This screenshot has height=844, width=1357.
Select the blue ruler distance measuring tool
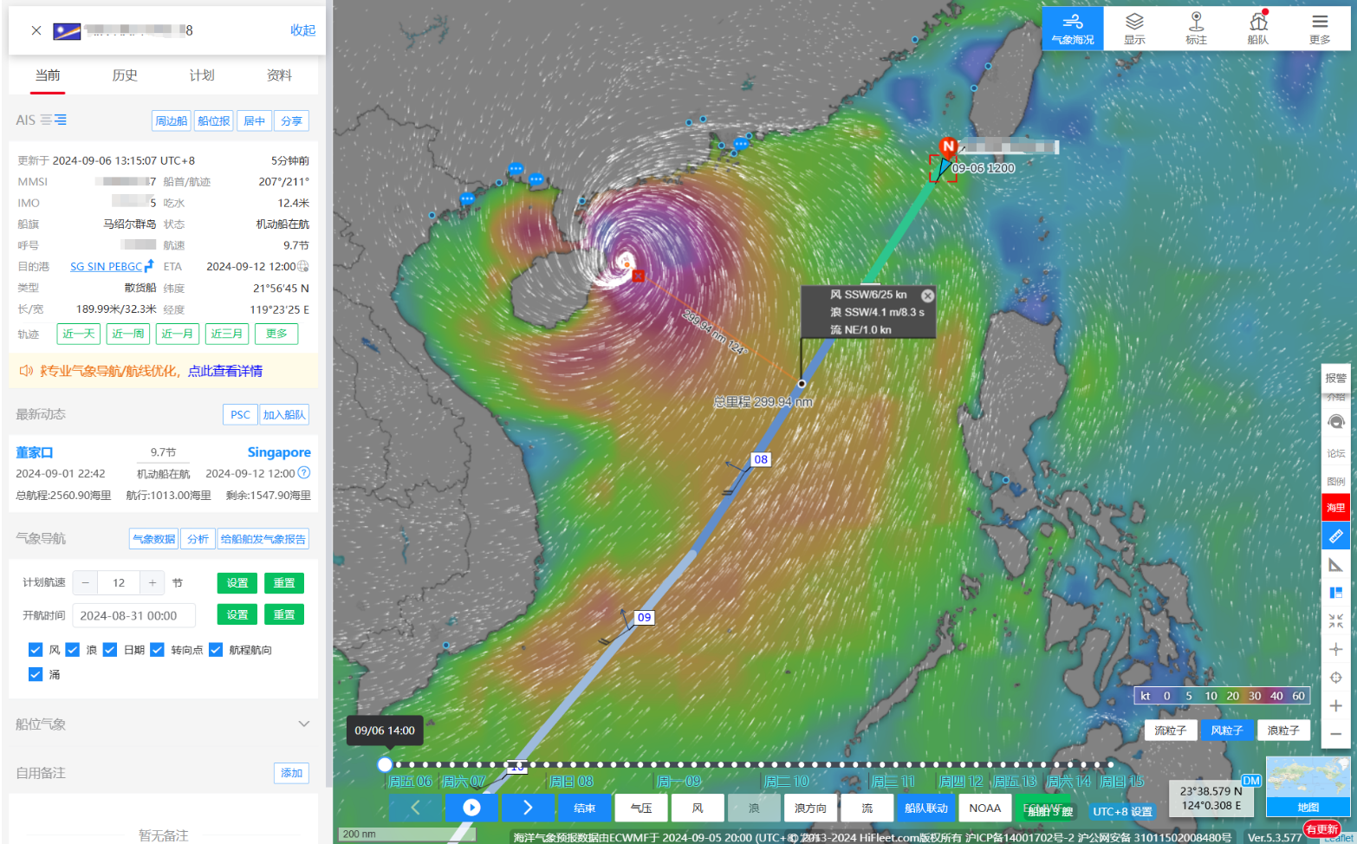point(1335,536)
